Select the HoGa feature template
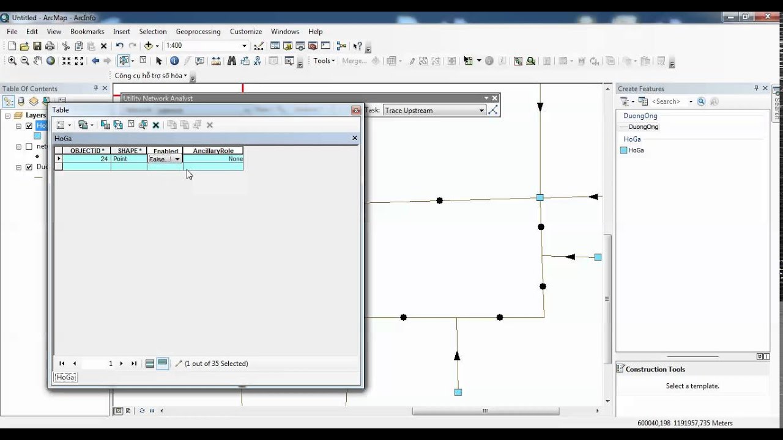The width and height of the screenshot is (783, 440). coord(632,150)
